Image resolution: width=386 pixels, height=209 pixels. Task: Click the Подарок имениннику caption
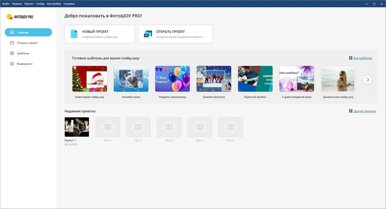point(172,97)
